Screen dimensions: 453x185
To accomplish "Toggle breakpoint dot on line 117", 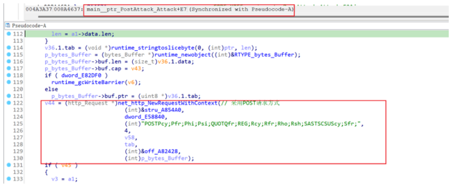I will (9, 69).
